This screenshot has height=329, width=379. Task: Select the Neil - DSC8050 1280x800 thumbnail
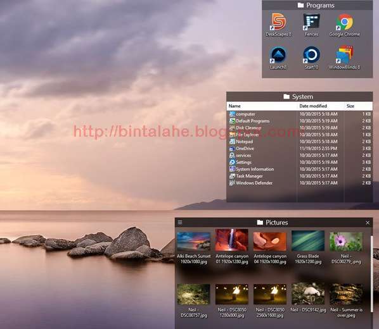[232, 294]
